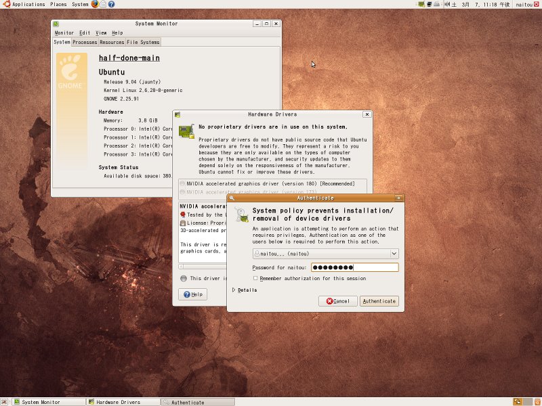
Task: Switch to the File Systems tab
Action: [x=143, y=42]
